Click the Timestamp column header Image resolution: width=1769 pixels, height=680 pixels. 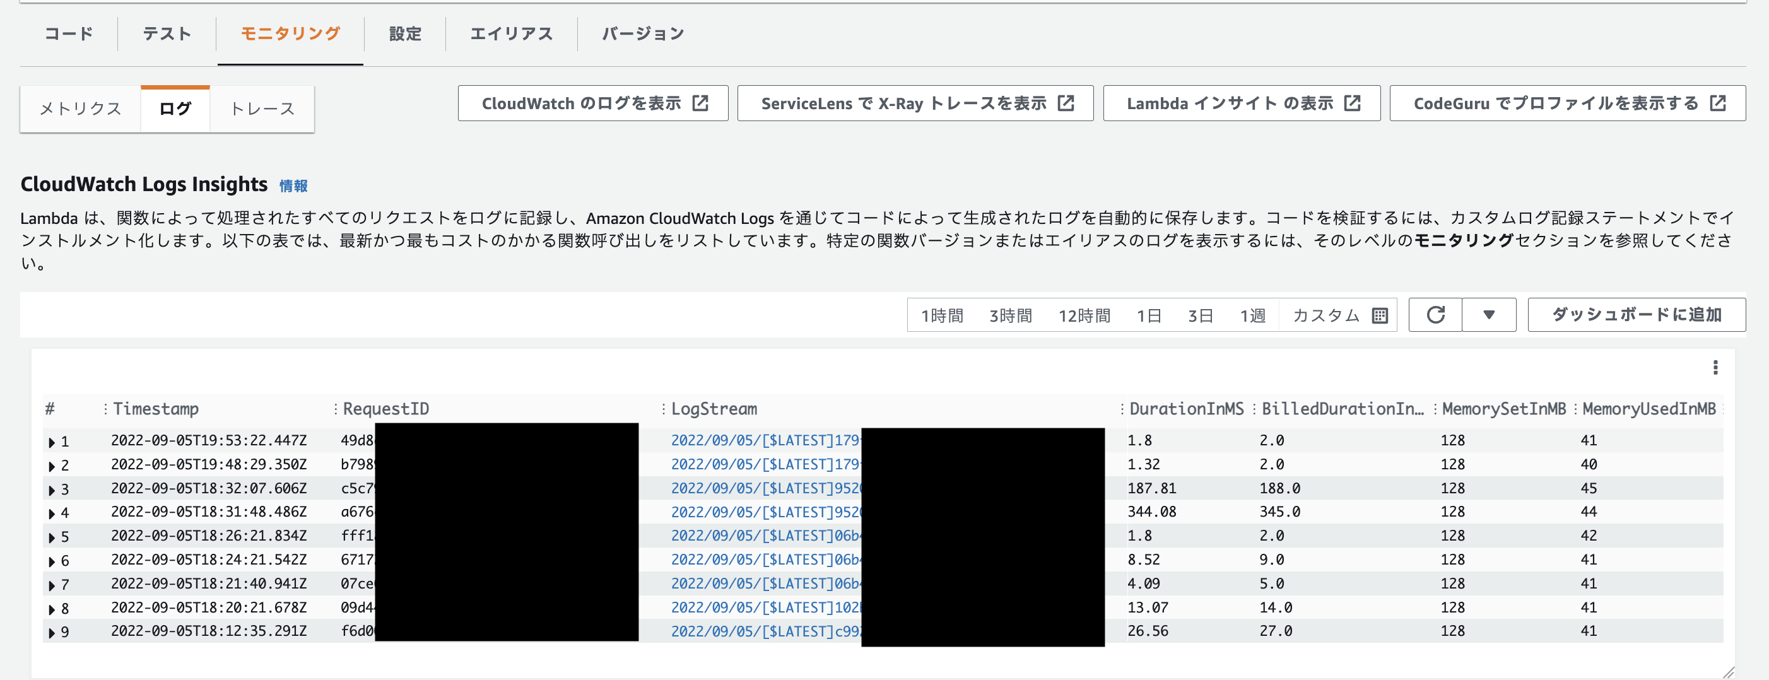[x=156, y=409]
